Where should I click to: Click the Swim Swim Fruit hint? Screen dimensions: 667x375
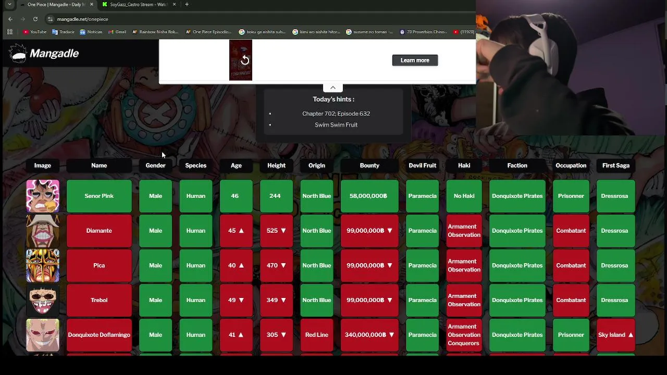[x=336, y=125]
